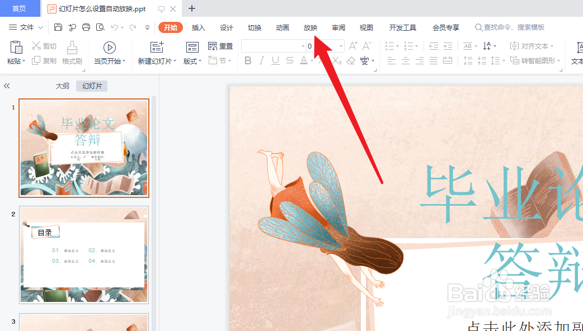The width and height of the screenshot is (583, 331).
Task: Open the Print Preview icon
Action: pyautogui.click(x=100, y=27)
